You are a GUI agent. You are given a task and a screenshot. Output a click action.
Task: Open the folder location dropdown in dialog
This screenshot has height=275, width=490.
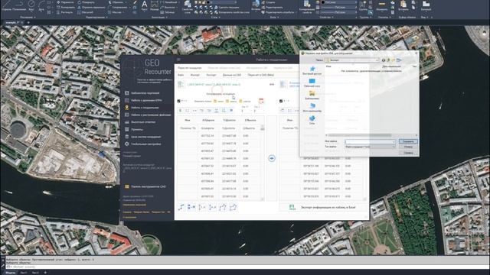click(x=377, y=60)
